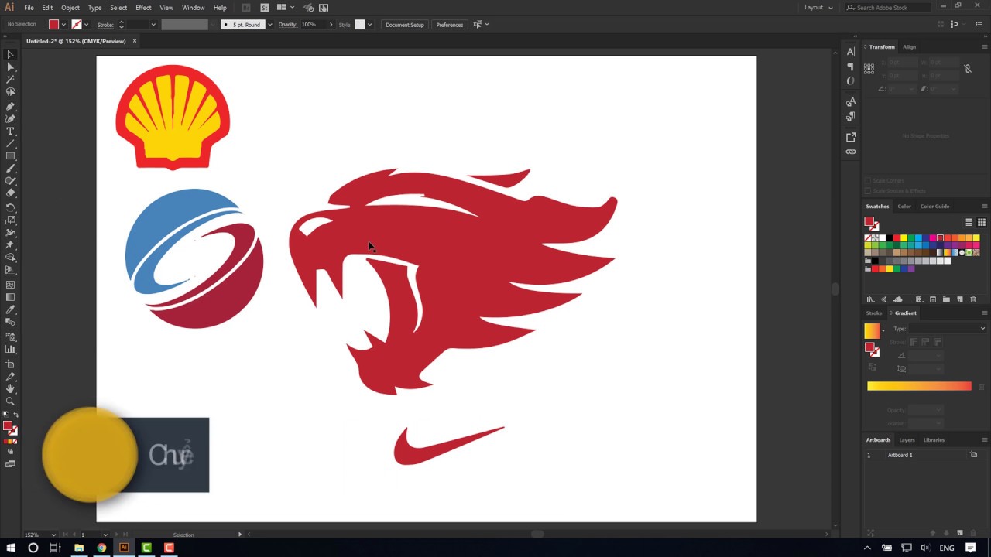The height and width of the screenshot is (557, 991).
Task: Activate the Hand tool
Action: [10, 389]
